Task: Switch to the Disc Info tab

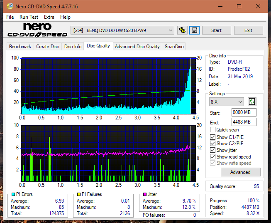Action: (x=73, y=47)
